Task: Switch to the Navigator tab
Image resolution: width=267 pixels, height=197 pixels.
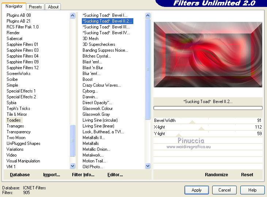Action: coord(14,6)
